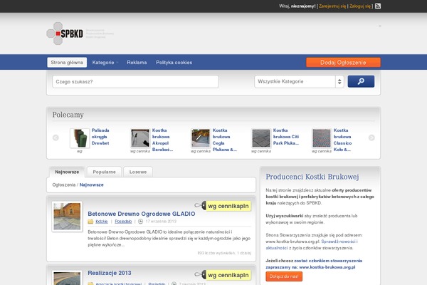
Task: Click the Dołącz do nas! button
Action: click(x=284, y=276)
